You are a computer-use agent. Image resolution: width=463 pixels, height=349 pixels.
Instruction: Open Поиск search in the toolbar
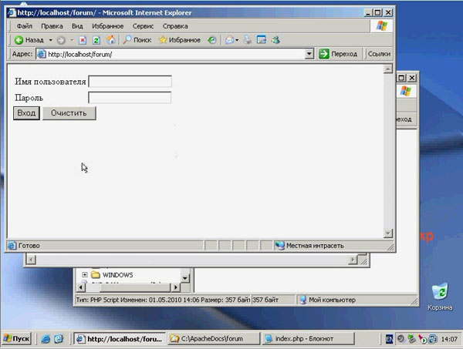tap(137, 40)
